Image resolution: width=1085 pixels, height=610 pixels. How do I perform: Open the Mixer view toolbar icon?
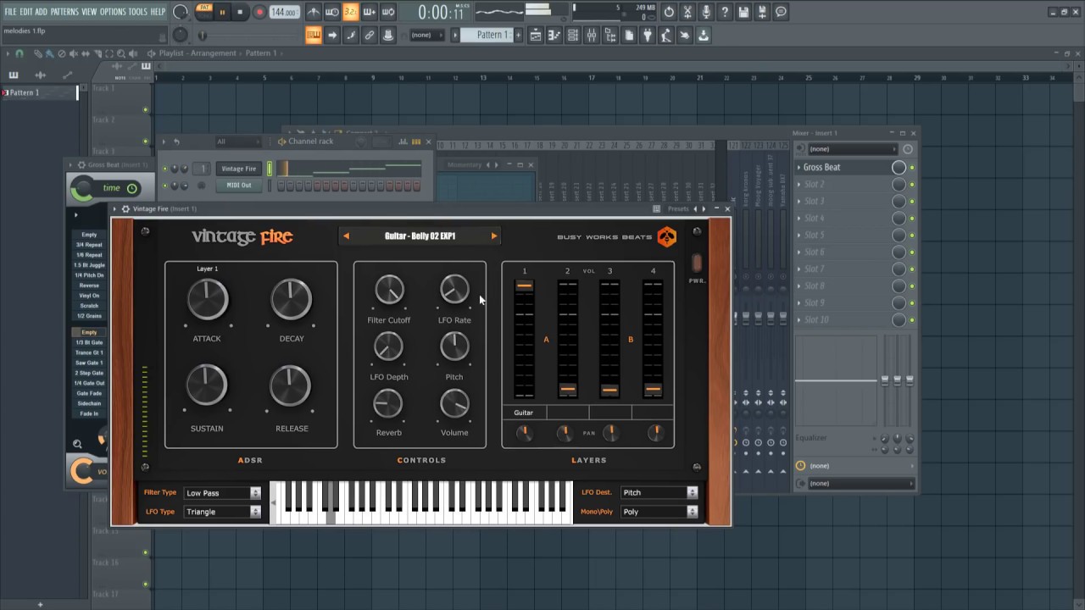point(592,35)
